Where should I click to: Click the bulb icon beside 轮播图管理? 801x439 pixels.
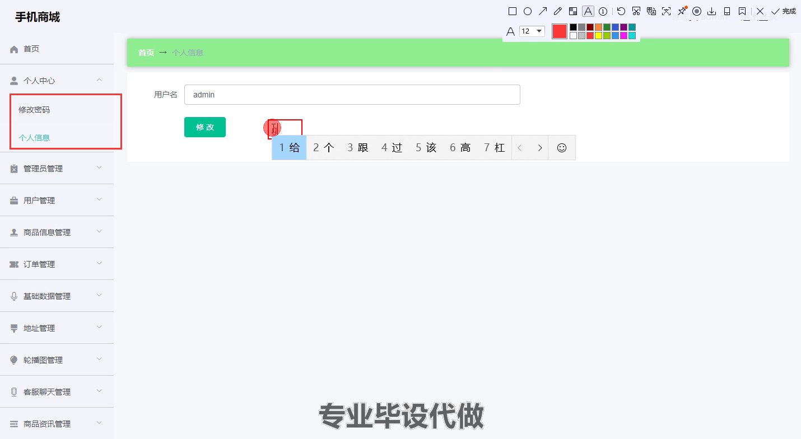15,360
